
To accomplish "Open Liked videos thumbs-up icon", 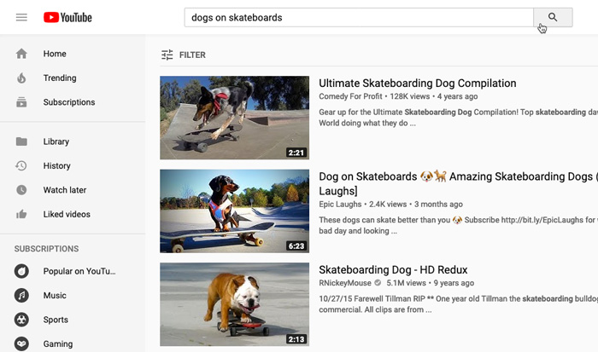I will [21, 215].
